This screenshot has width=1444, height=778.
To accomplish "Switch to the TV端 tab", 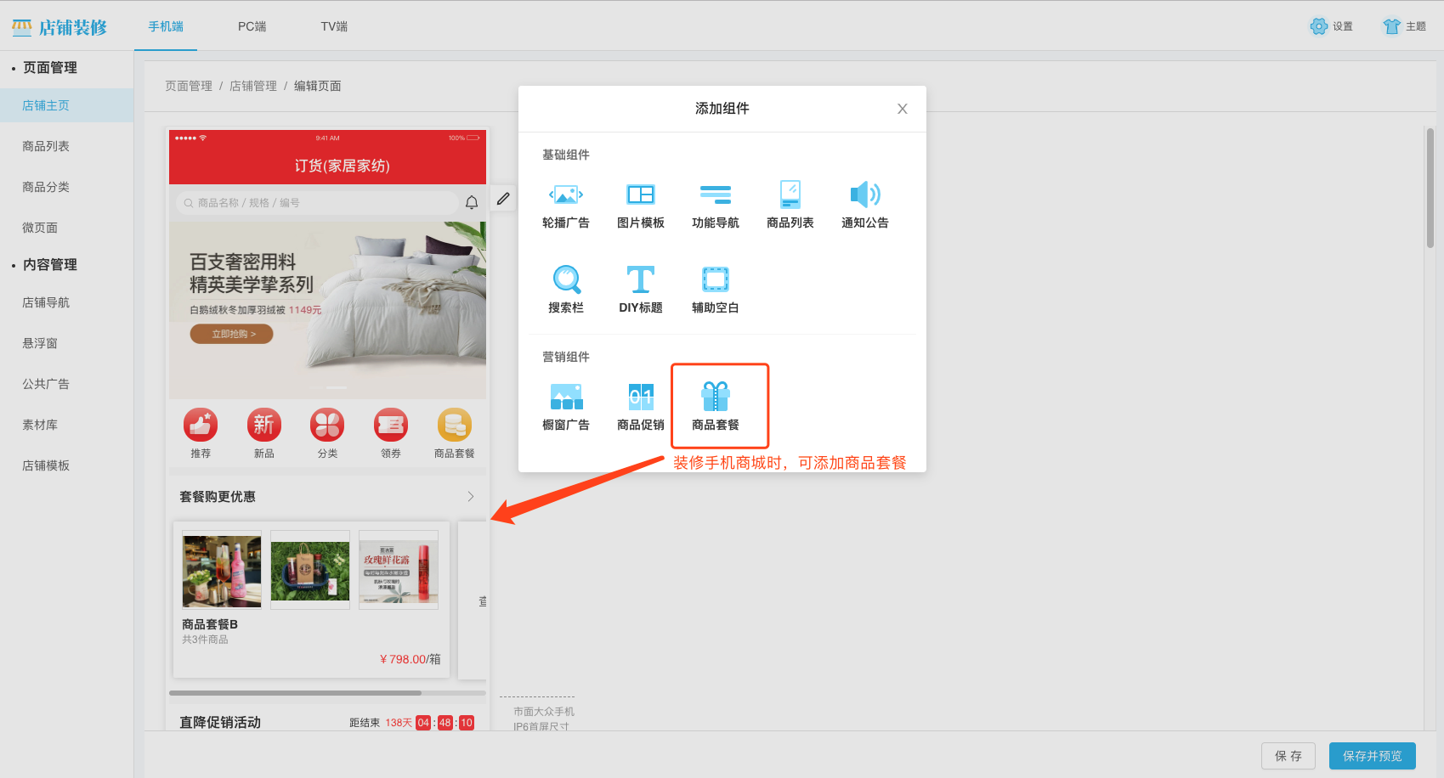I will (334, 26).
